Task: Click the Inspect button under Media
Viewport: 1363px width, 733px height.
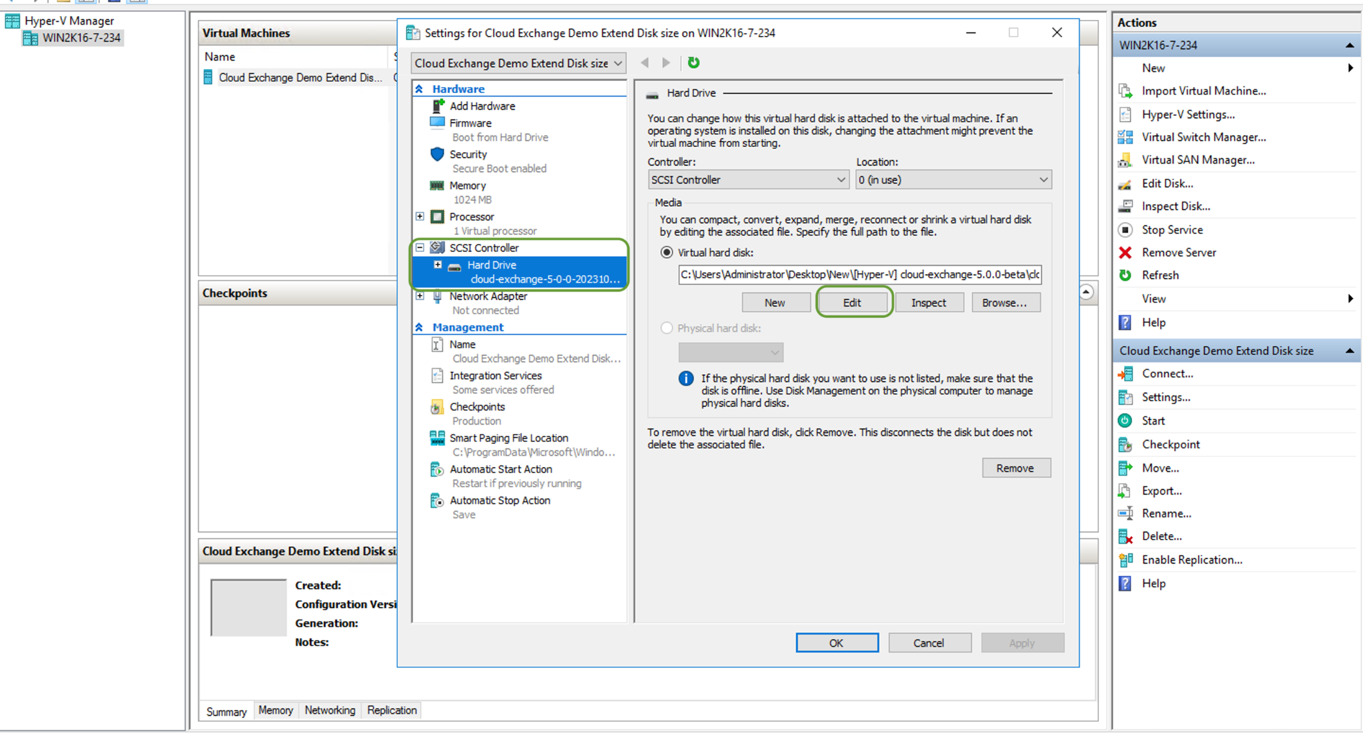Action: pos(928,303)
